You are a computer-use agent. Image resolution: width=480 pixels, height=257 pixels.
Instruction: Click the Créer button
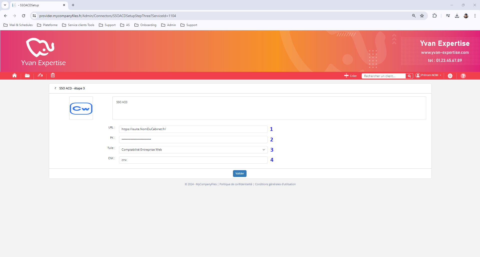tap(350, 76)
